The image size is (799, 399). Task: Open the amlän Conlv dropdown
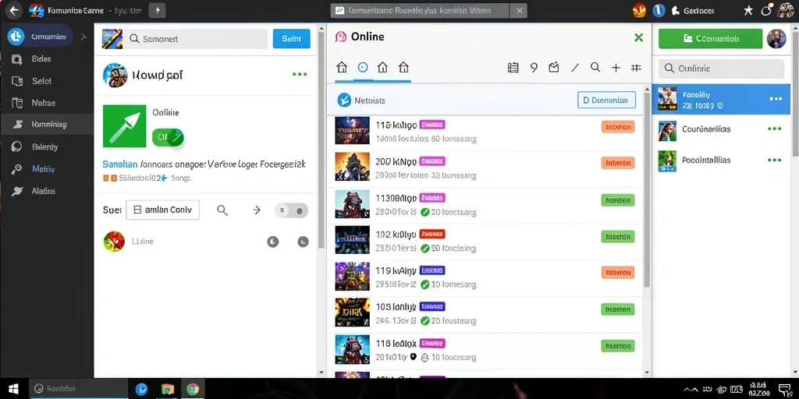[x=162, y=210]
